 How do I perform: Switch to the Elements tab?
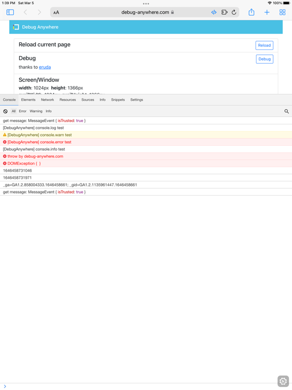click(28, 100)
